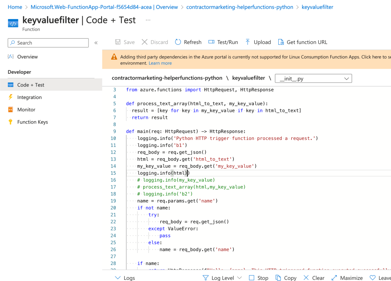The height and width of the screenshot is (281, 391).
Task: Click the Monitor orange icon
Action: point(10,109)
